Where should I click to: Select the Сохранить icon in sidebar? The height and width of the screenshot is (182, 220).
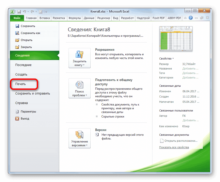click(18, 26)
